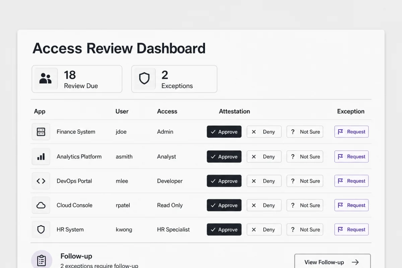Click the User column header
Viewport: 402px width, 268px height.
tap(122, 112)
